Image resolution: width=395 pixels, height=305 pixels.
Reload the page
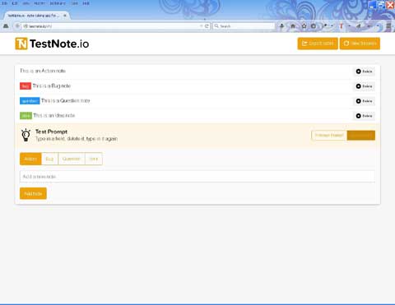point(207,26)
